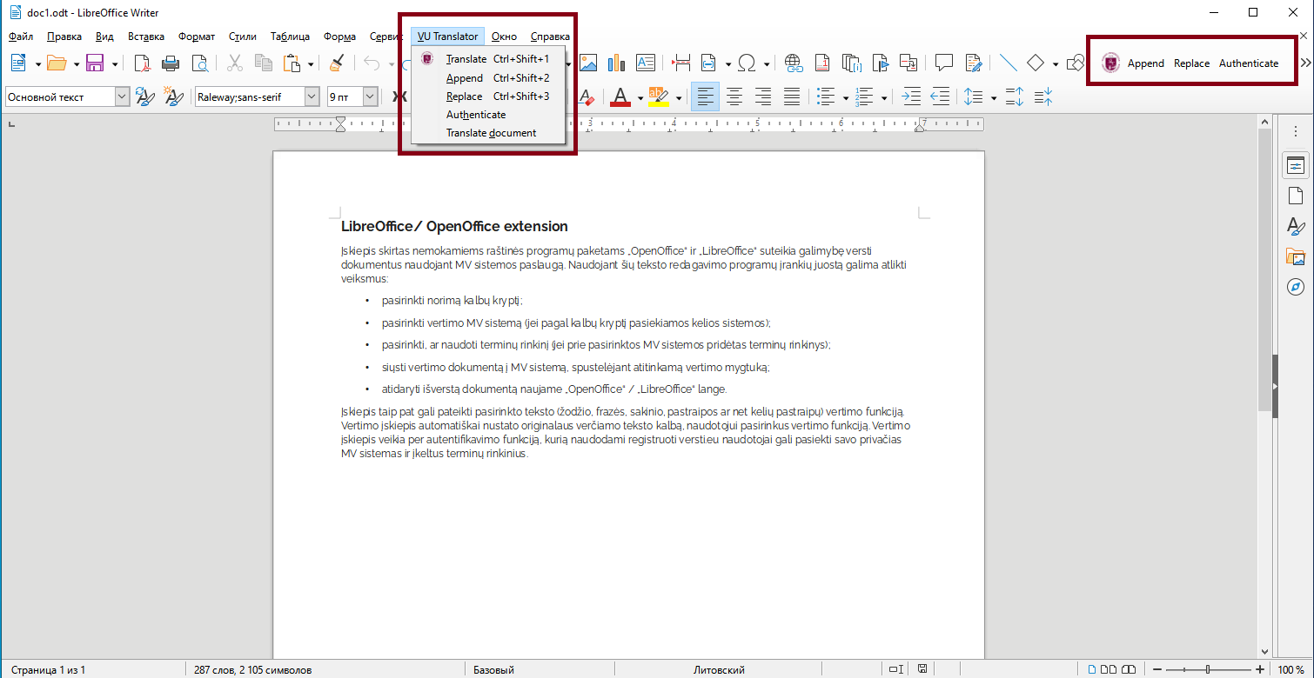Increase paragraph indent
Image resolution: width=1314 pixels, height=678 pixels.
[x=910, y=96]
